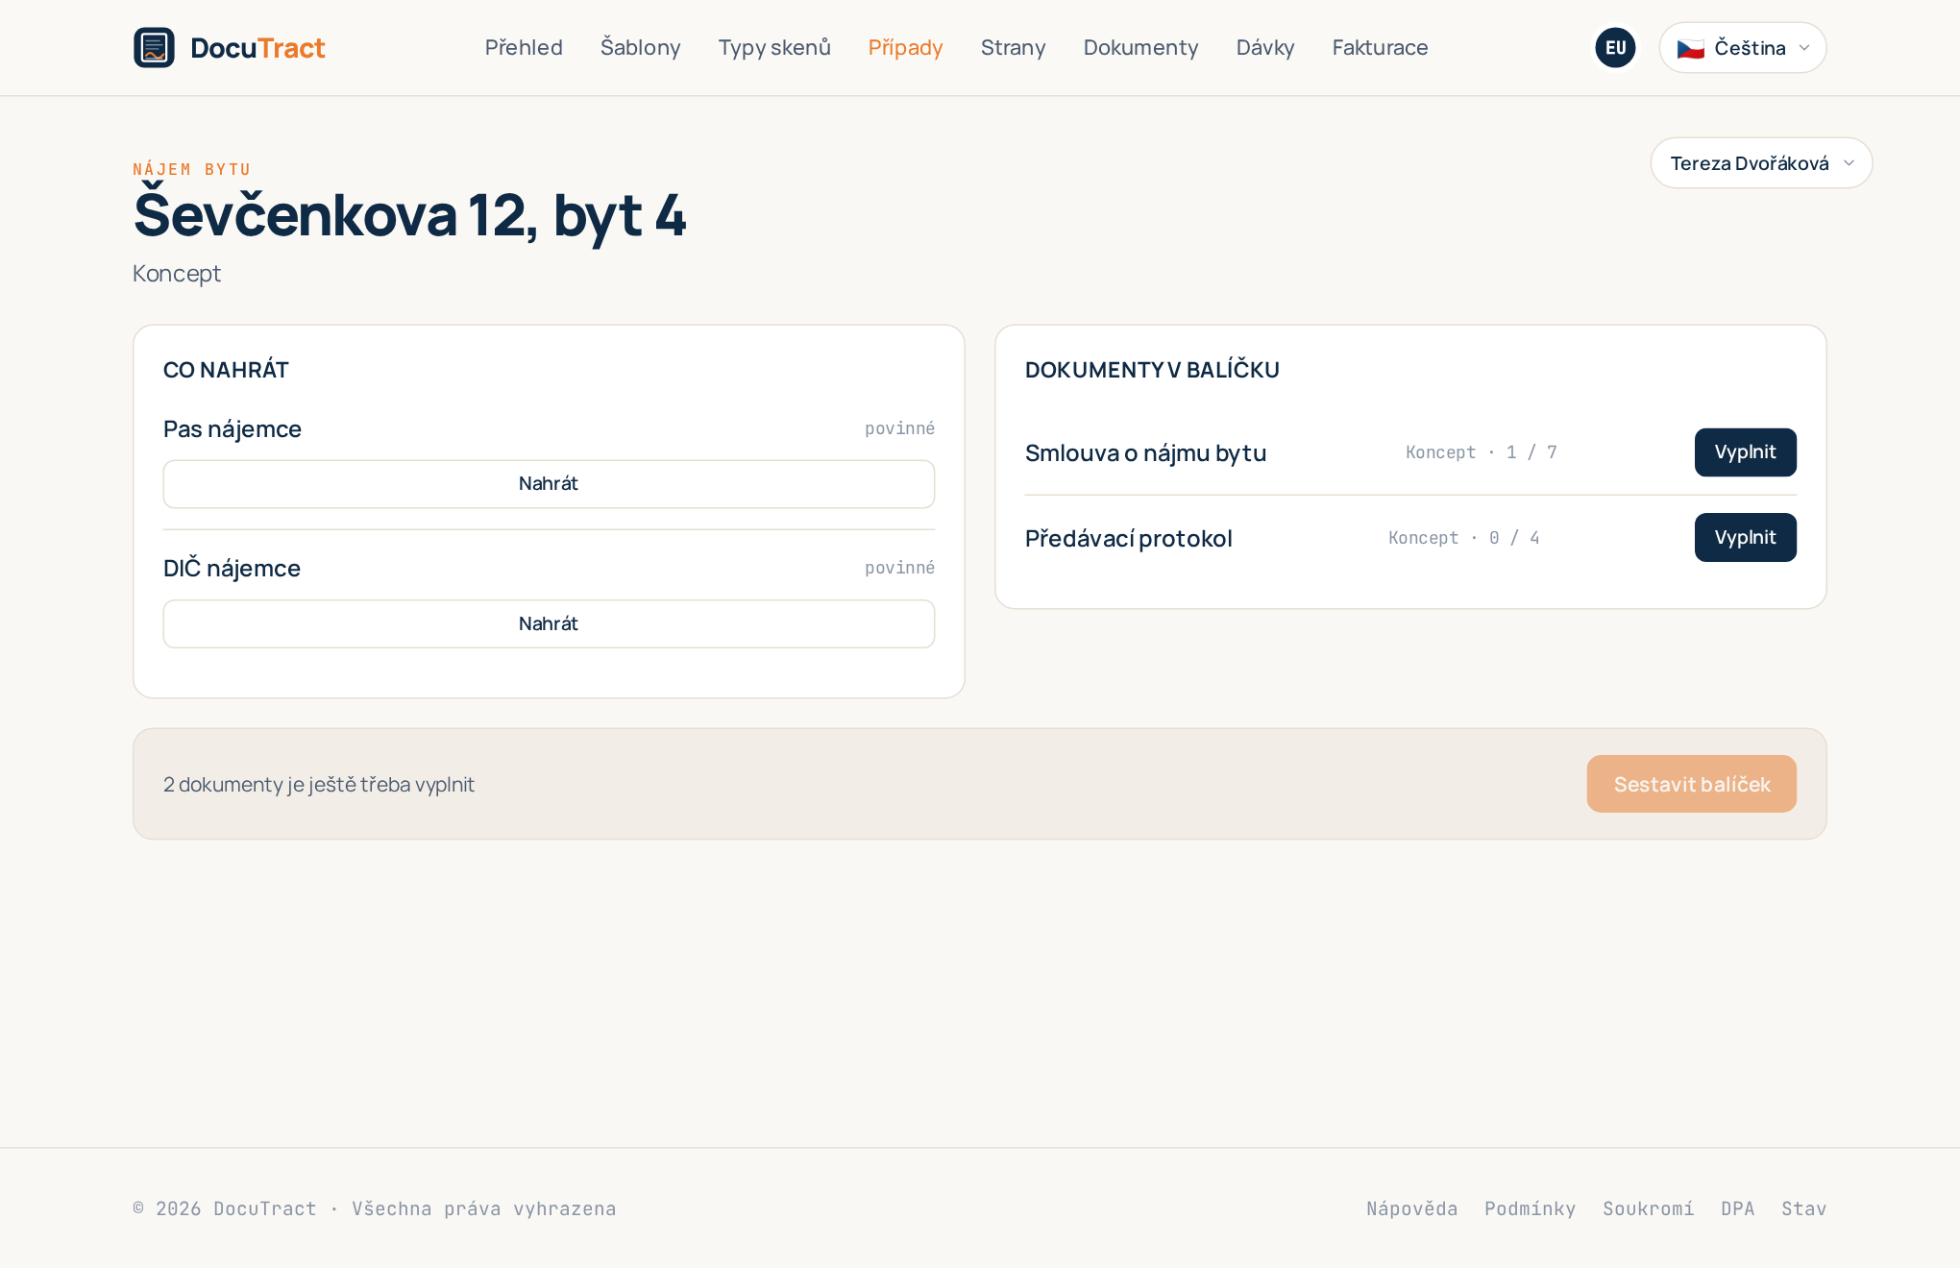Viewport: 1960px width, 1268px height.
Task: Click '2 dokumenty je ještě třeba vyplnit' text
Action: coord(319,784)
